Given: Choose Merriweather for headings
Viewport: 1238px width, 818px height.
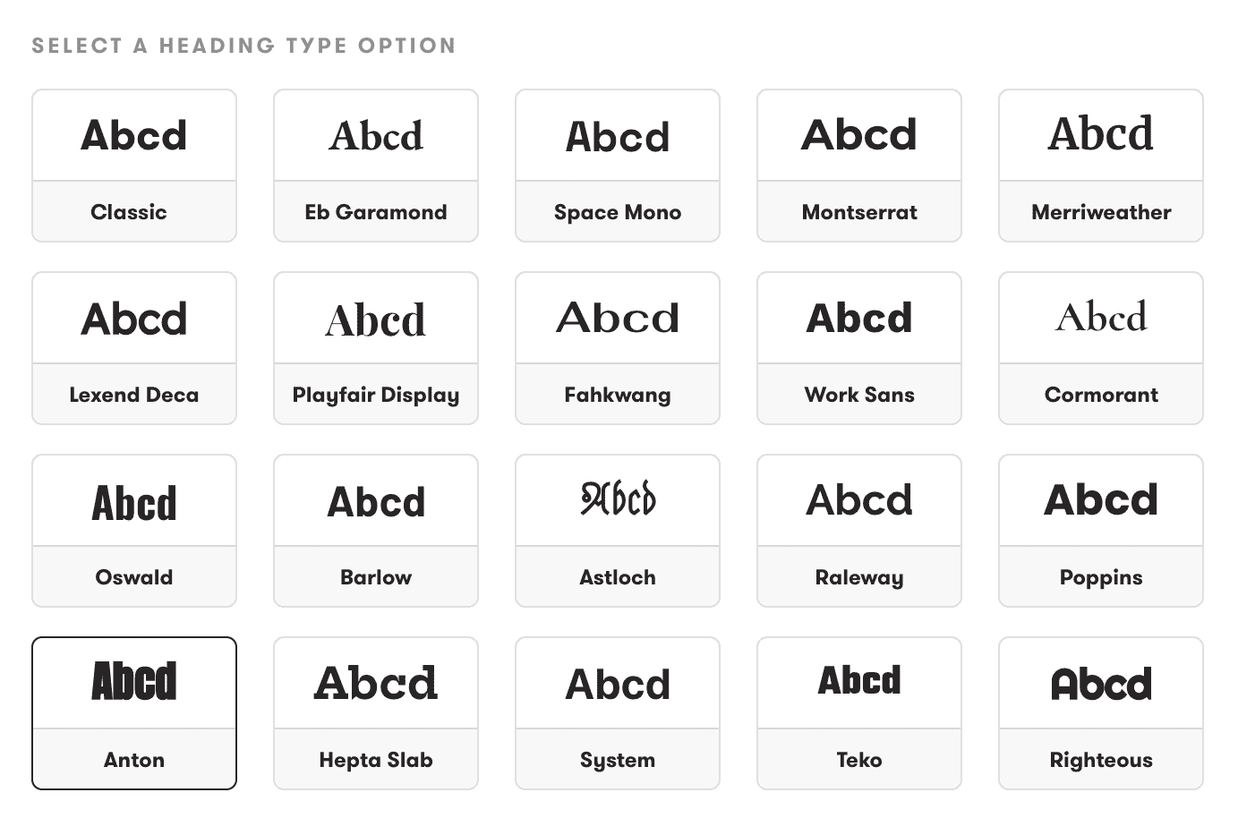Looking at the screenshot, I should (1100, 166).
